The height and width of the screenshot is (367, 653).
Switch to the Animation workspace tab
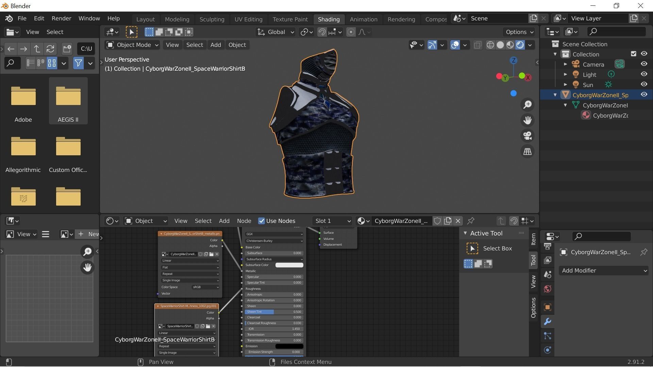(364, 19)
